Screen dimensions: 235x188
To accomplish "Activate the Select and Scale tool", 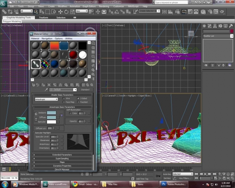I will 72,12.
